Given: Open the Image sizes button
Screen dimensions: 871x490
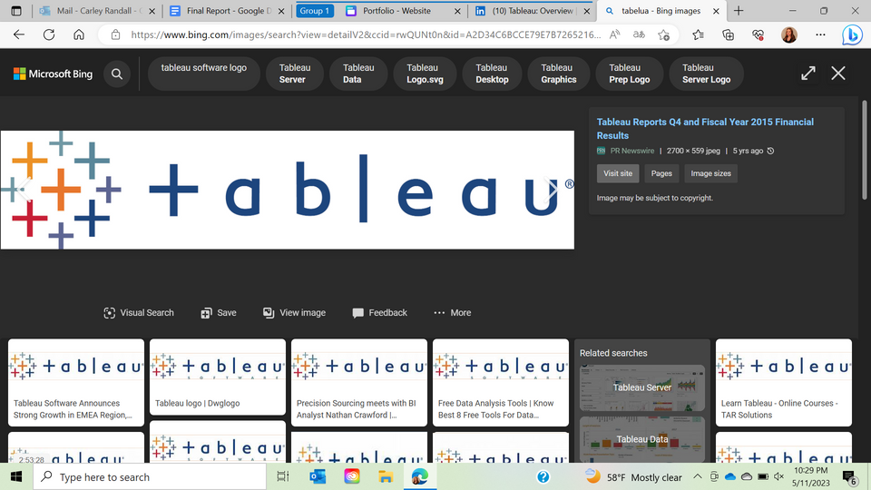Looking at the screenshot, I should coord(710,173).
